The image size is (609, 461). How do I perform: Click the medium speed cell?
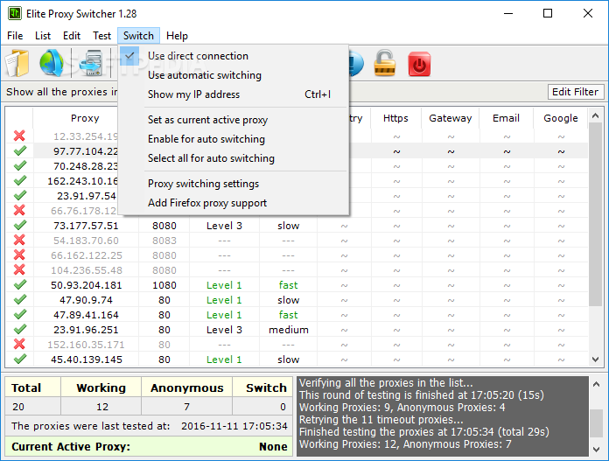point(289,330)
